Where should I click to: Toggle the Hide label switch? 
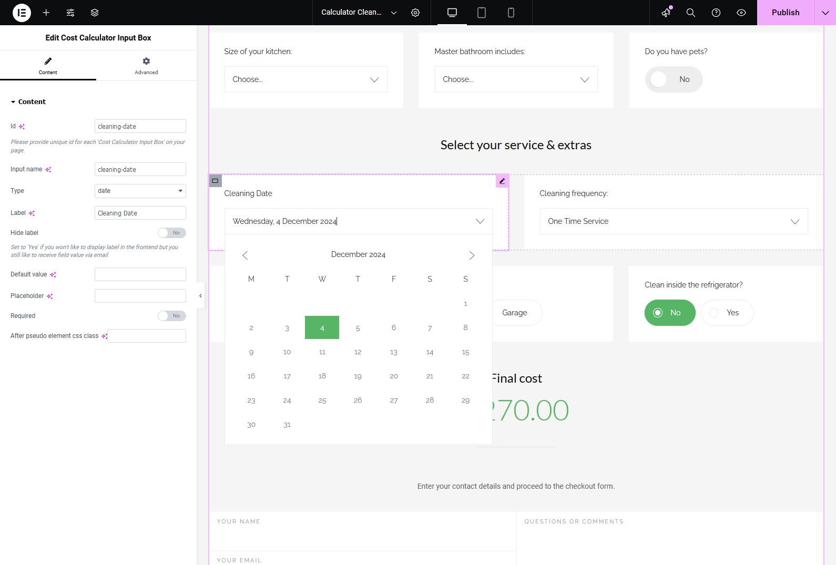click(172, 233)
